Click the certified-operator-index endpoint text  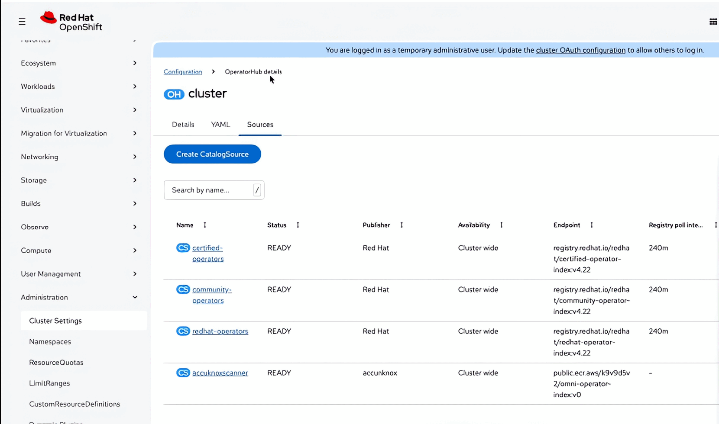tap(592, 259)
